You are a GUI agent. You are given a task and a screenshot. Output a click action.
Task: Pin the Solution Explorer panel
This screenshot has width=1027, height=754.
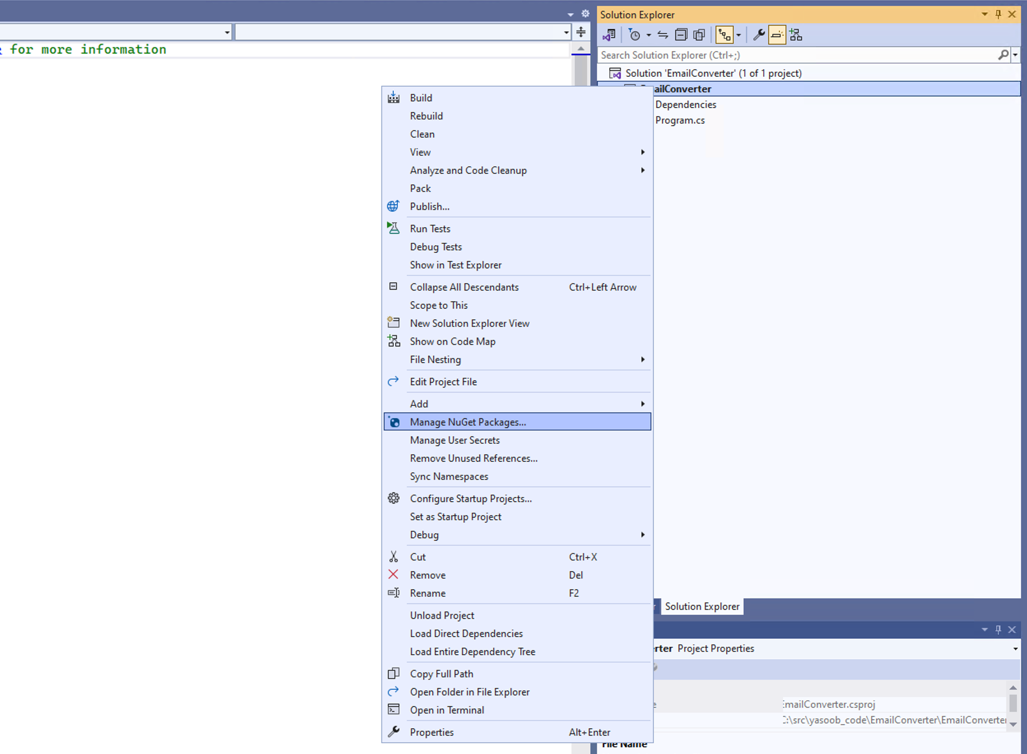[998, 14]
